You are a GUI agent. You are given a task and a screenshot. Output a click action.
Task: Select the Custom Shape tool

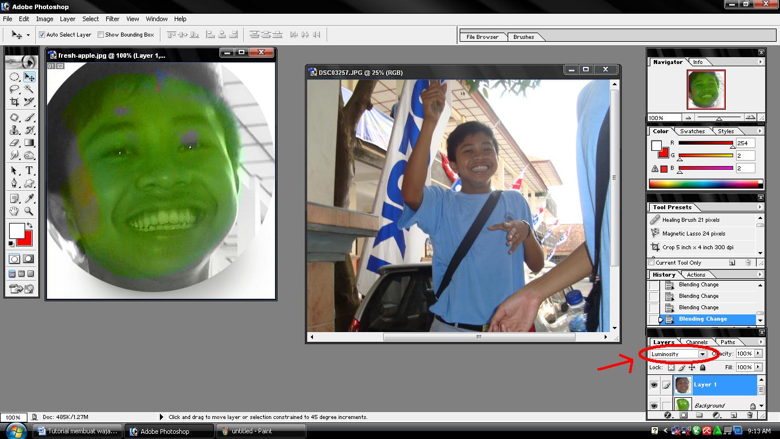[x=29, y=183]
